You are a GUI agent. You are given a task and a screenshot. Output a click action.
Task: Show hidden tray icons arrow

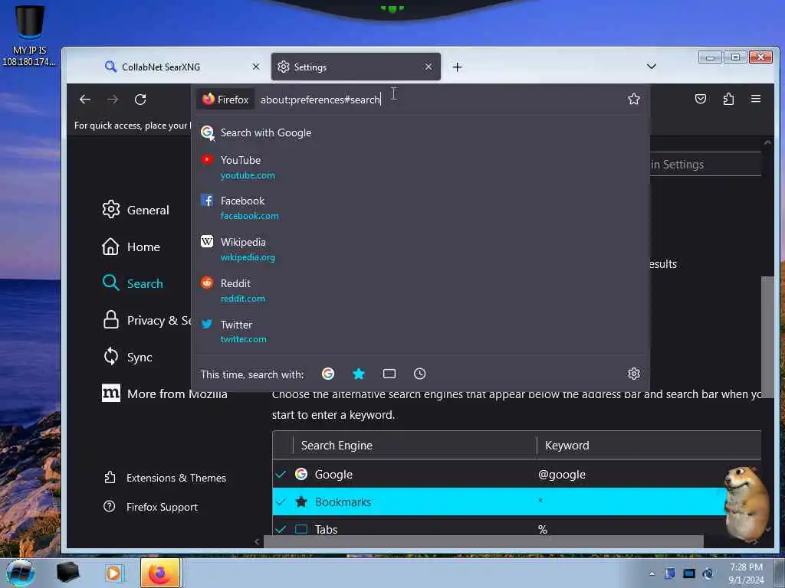click(652, 573)
